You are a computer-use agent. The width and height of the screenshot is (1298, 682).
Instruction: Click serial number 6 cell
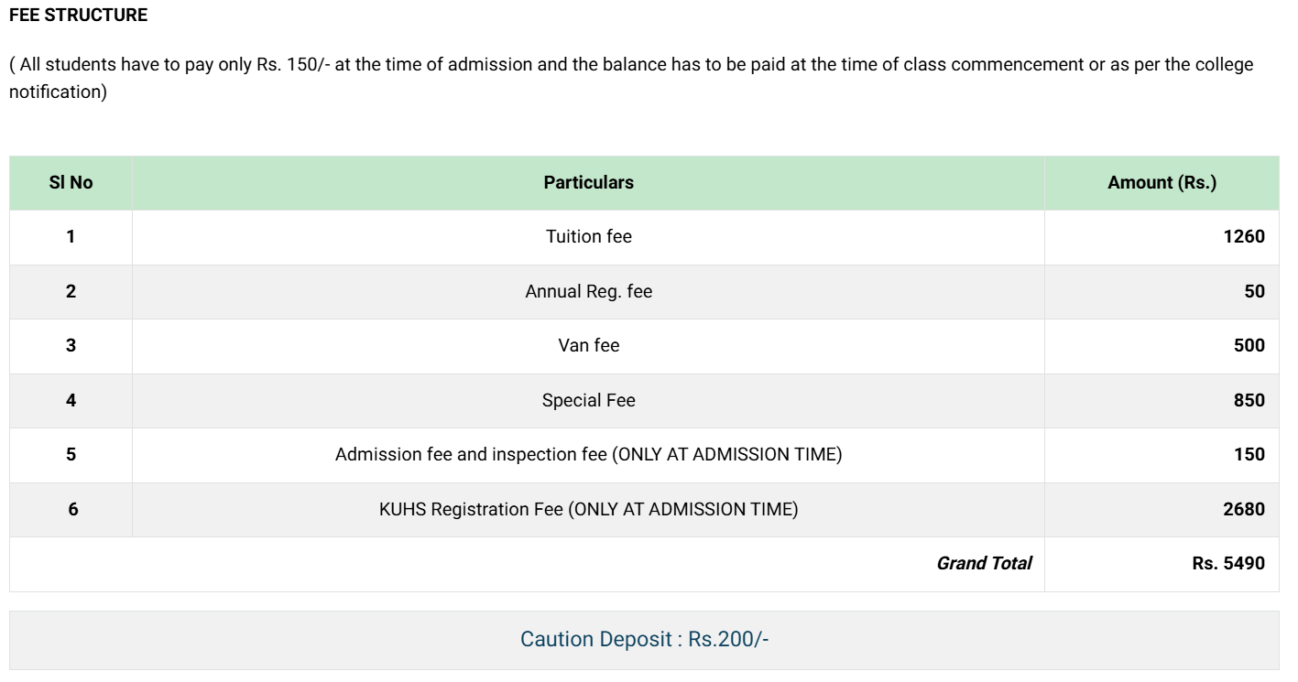pos(72,509)
